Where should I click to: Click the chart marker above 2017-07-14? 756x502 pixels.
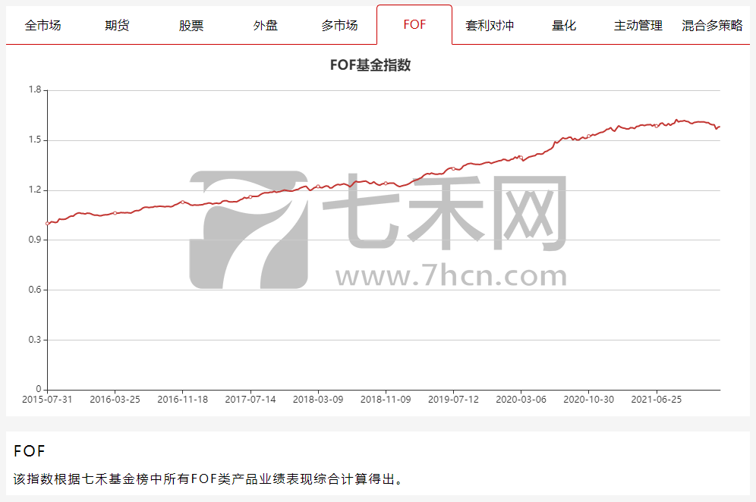[x=250, y=196]
